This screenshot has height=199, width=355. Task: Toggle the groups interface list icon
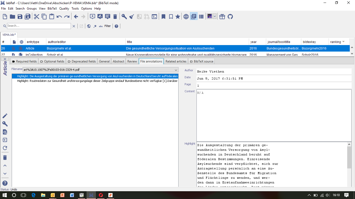(201, 17)
